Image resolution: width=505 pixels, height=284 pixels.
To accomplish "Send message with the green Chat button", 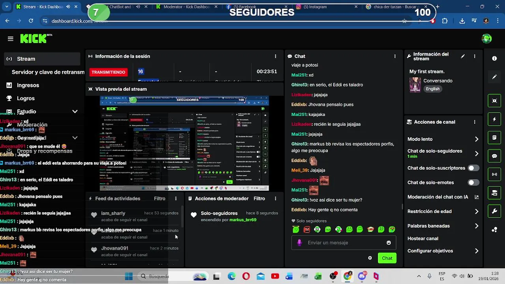I will [x=387, y=258].
